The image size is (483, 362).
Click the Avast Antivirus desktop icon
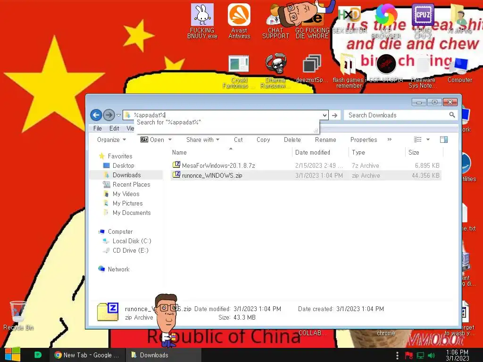(x=239, y=21)
